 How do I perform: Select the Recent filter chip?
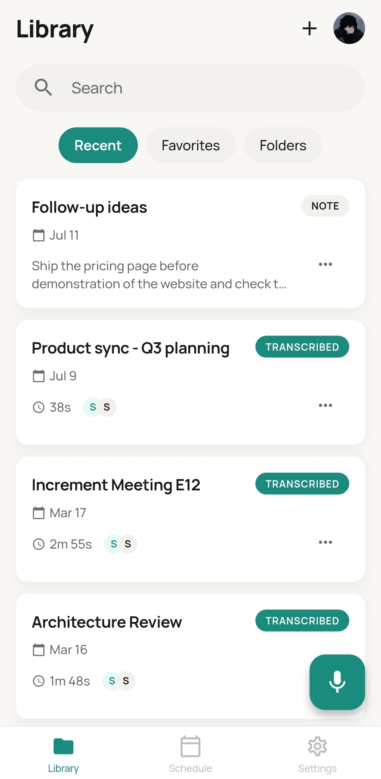click(x=98, y=145)
